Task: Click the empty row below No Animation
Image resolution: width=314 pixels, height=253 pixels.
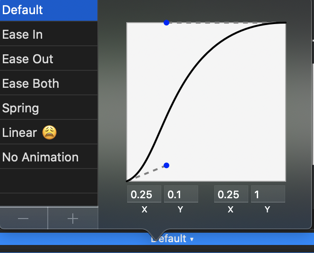Action: 49,181
